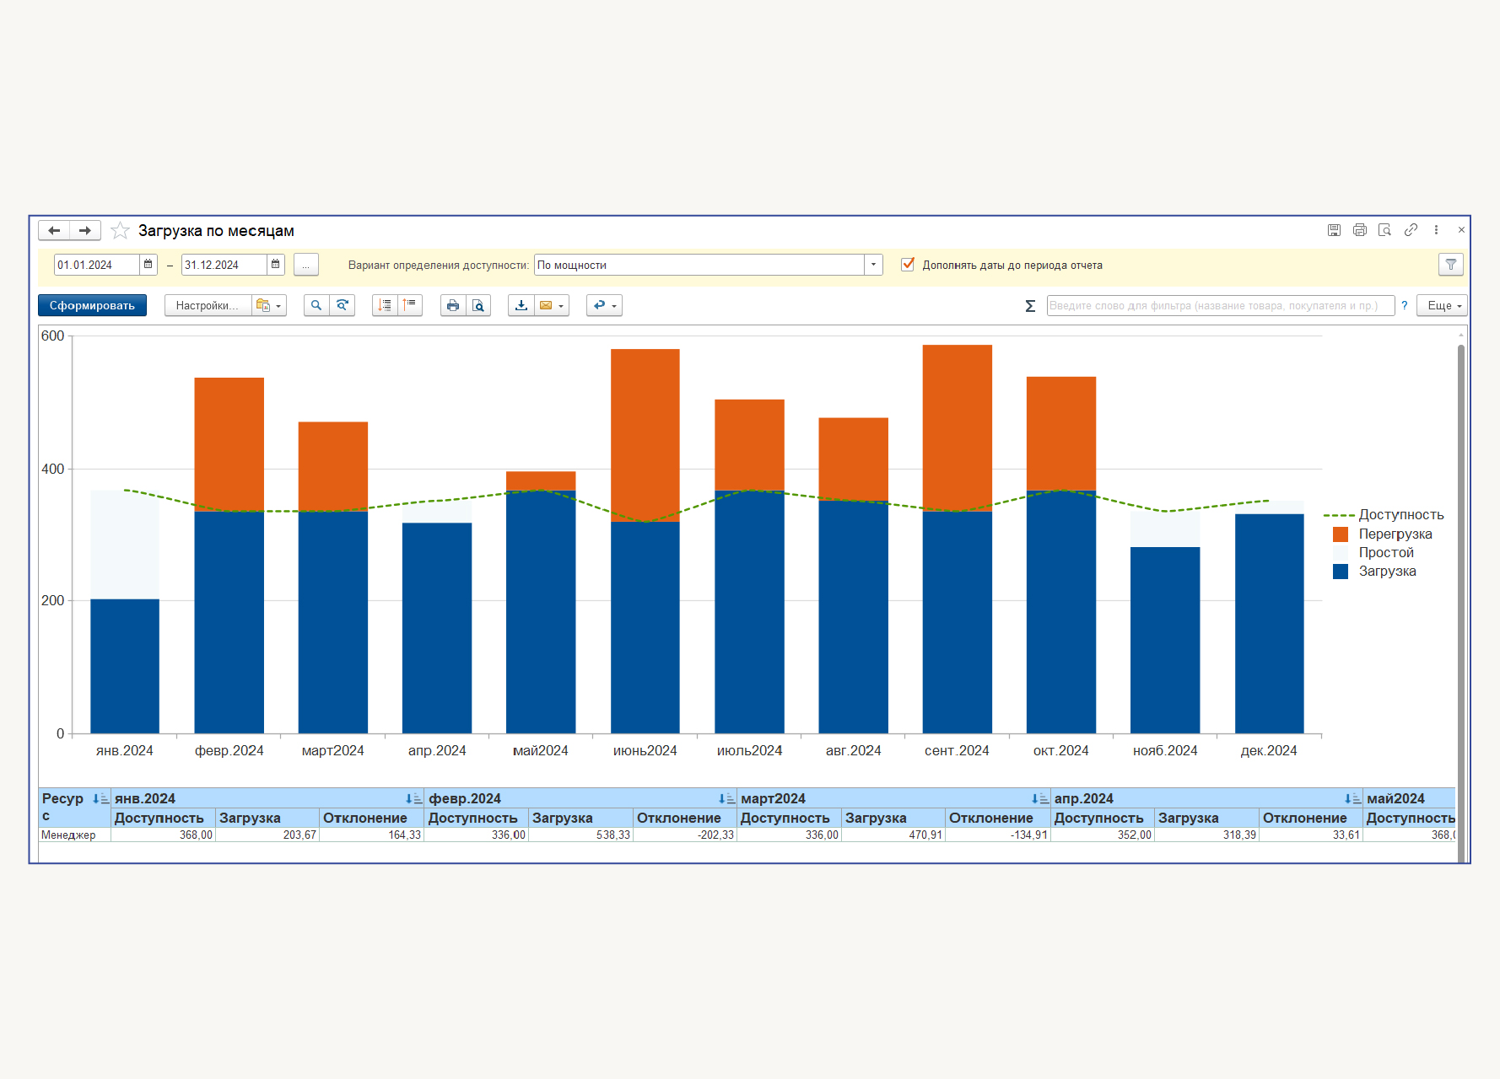Toggle sort icon in Ресурс column header
This screenshot has height=1079, width=1500.
pos(100,798)
